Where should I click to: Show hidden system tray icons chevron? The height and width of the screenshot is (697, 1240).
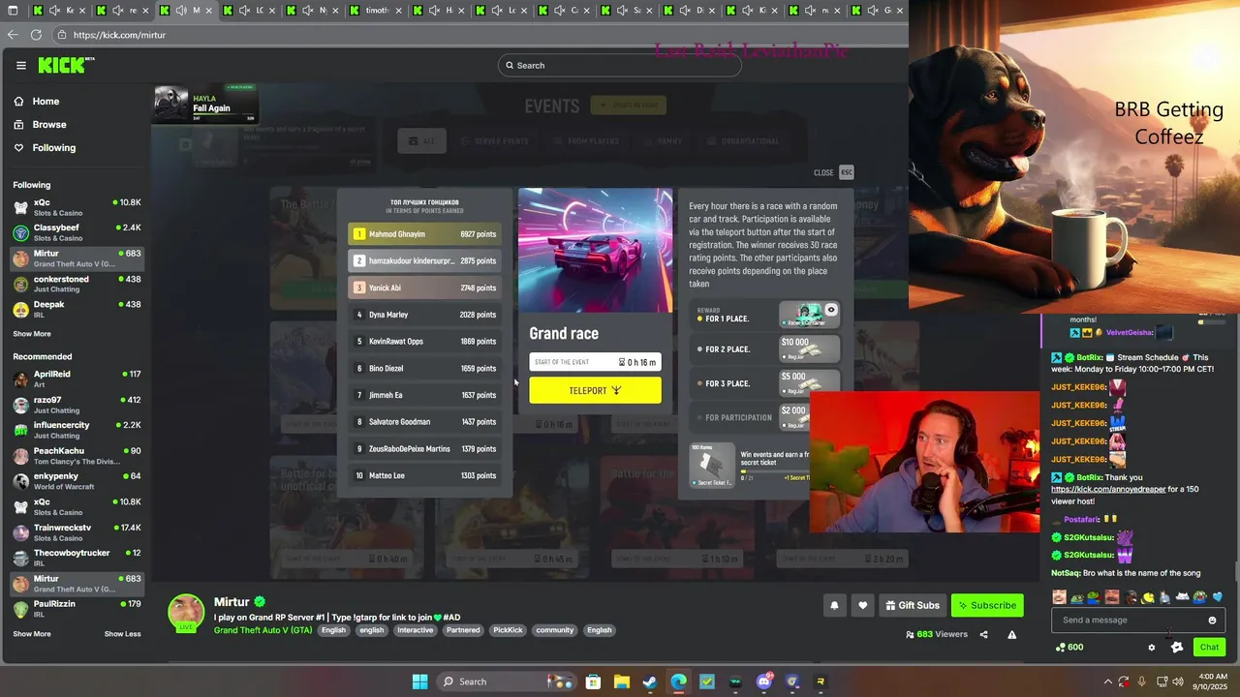(x=1108, y=682)
